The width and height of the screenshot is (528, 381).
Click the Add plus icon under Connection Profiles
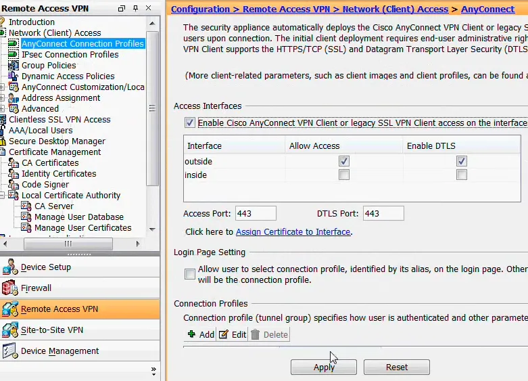click(x=191, y=334)
